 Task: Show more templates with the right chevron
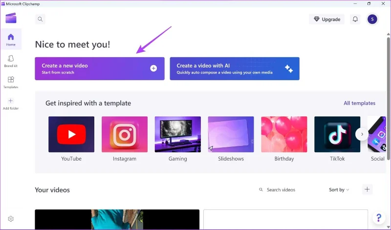(x=362, y=135)
